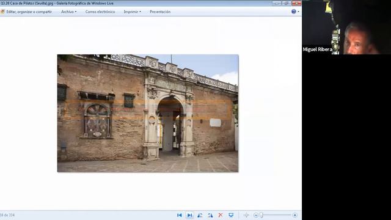
Task: Rotate the photo clockwise
Action: (x=210, y=215)
